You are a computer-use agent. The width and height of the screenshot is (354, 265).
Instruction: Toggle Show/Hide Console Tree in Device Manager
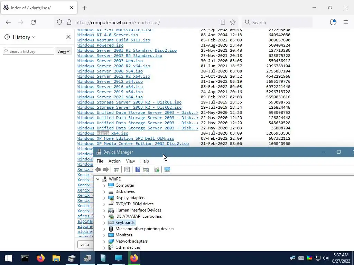coord(117,169)
